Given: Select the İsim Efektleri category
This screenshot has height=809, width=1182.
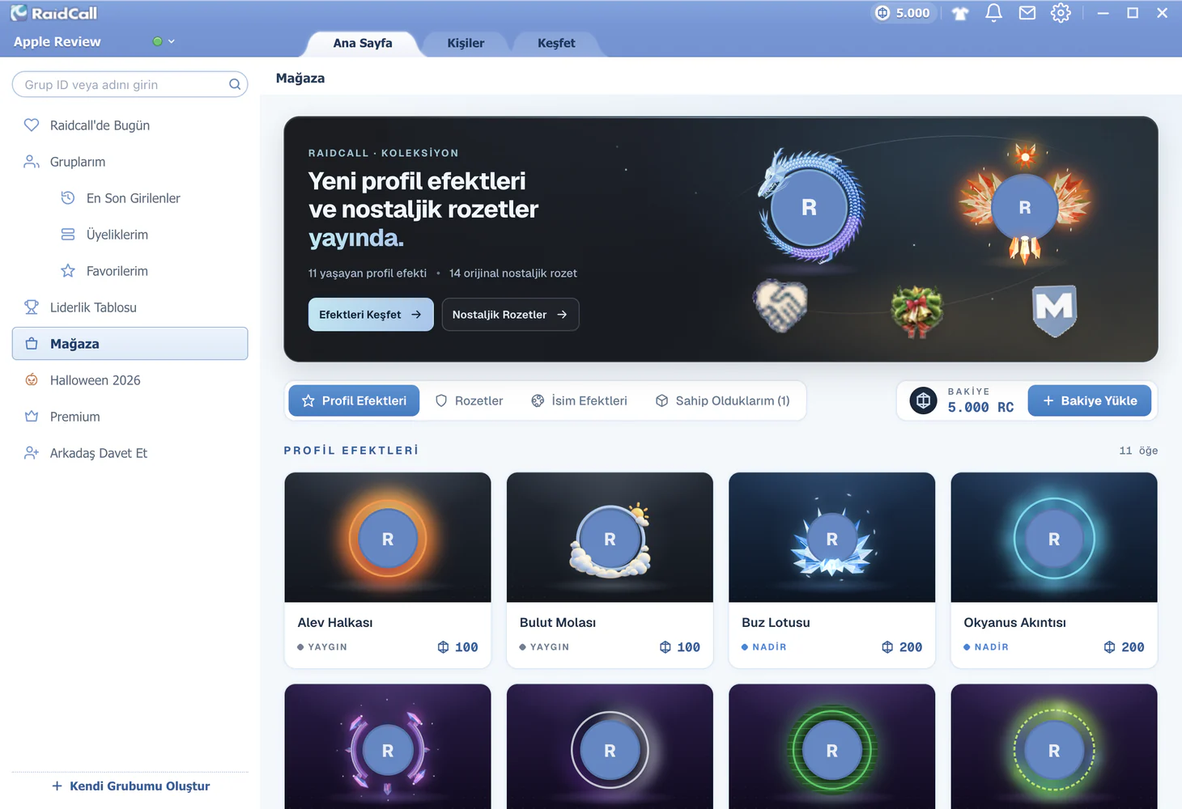Looking at the screenshot, I should [x=580, y=400].
